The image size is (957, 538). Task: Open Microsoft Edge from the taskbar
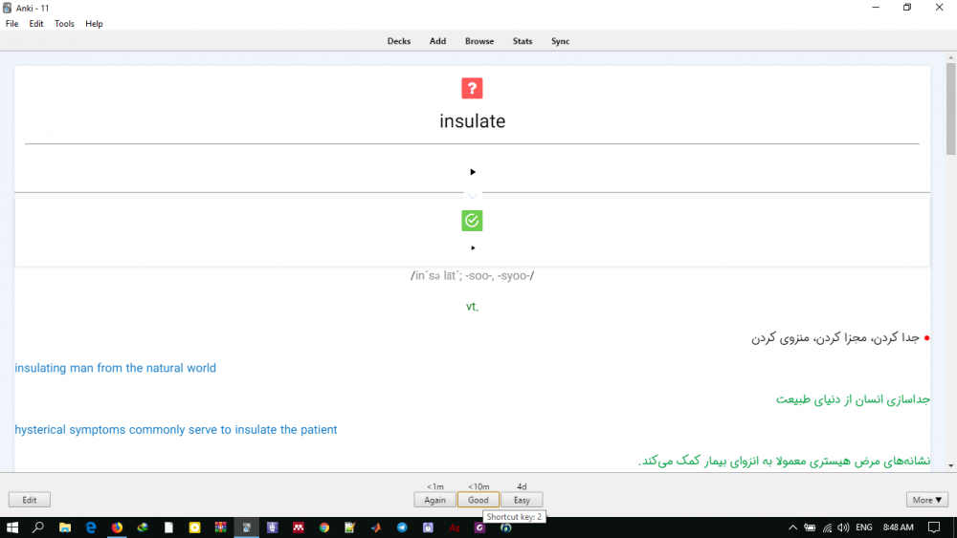[91, 527]
